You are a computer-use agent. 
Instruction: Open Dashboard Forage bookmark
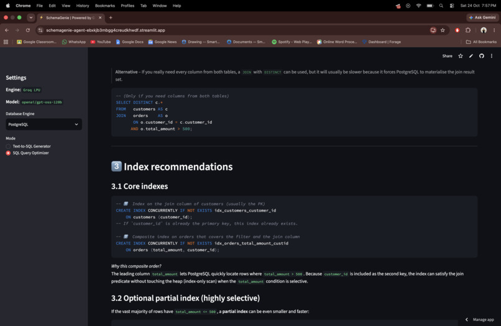(382, 42)
